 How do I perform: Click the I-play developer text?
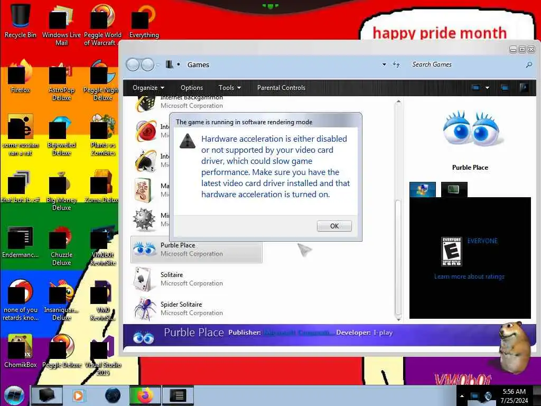383,333
